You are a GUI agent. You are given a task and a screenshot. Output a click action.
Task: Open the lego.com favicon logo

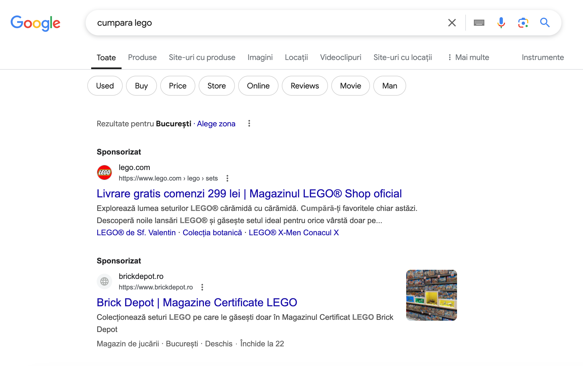[x=104, y=172]
